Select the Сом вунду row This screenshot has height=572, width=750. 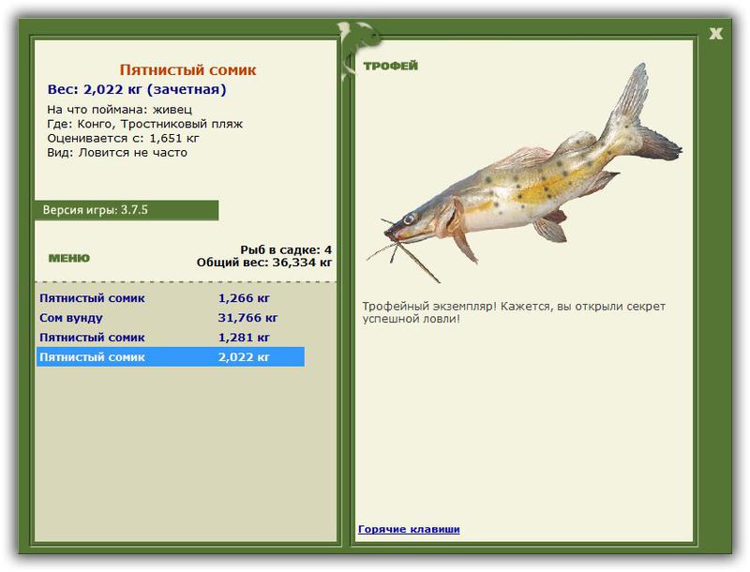click(x=171, y=318)
